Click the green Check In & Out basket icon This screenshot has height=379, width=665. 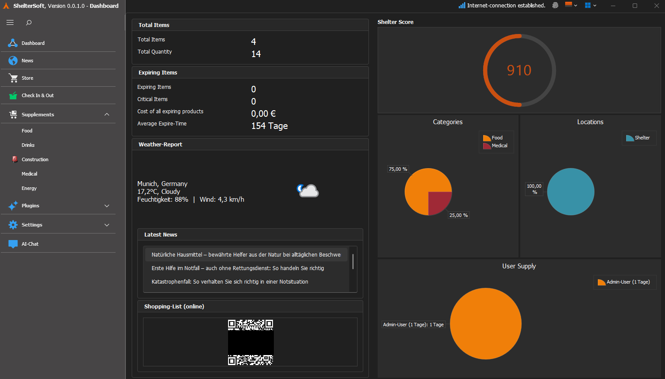(13, 95)
